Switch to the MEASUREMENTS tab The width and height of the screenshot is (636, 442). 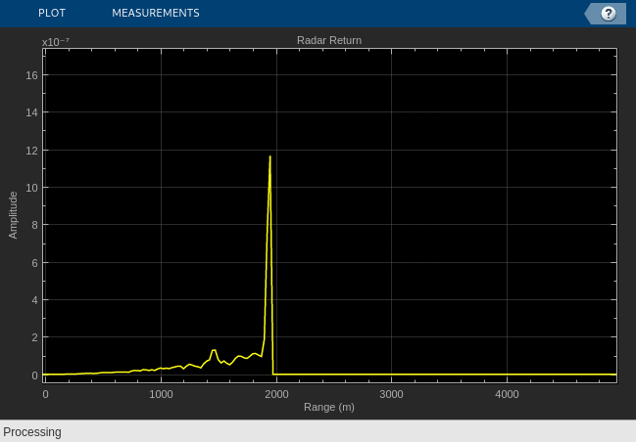pyautogui.click(x=156, y=13)
